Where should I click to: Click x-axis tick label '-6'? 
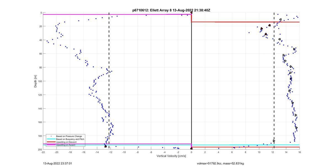tap(151, 152)
